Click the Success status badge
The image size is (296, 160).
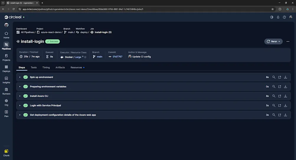[x=53, y=41]
